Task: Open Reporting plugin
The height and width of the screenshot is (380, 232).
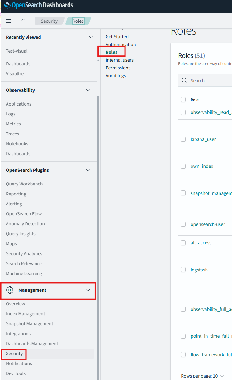Action: (x=16, y=194)
